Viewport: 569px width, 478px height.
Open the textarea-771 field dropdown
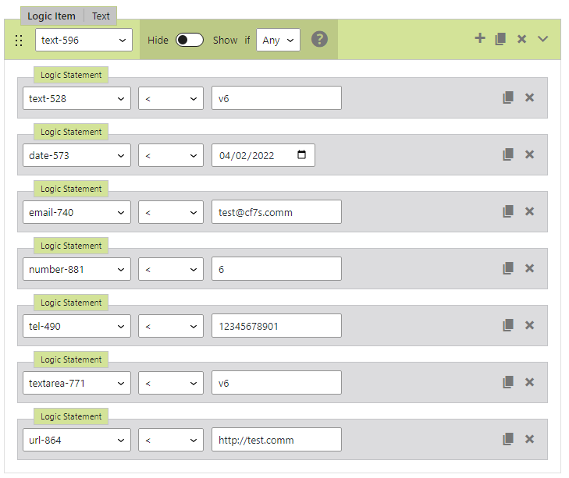[x=76, y=382]
